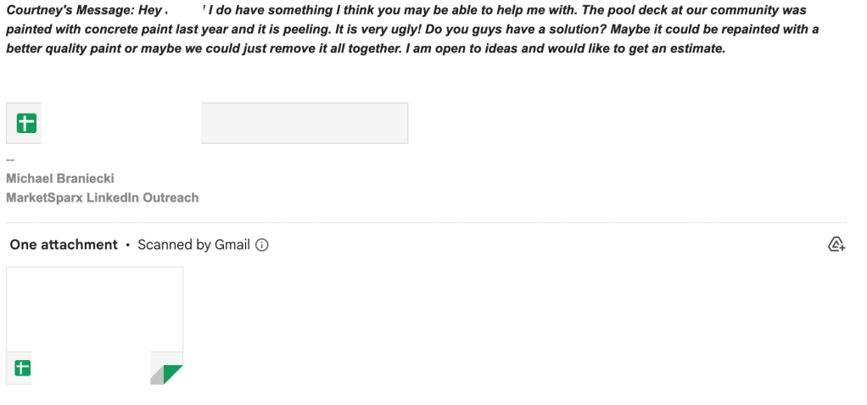Click the Courtney's Message label
The width and height of the screenshot is (867, 405).
point(68,11)
